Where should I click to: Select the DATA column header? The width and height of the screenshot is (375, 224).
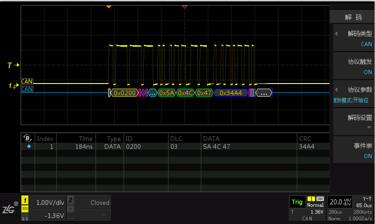click(x=211, y=139)
